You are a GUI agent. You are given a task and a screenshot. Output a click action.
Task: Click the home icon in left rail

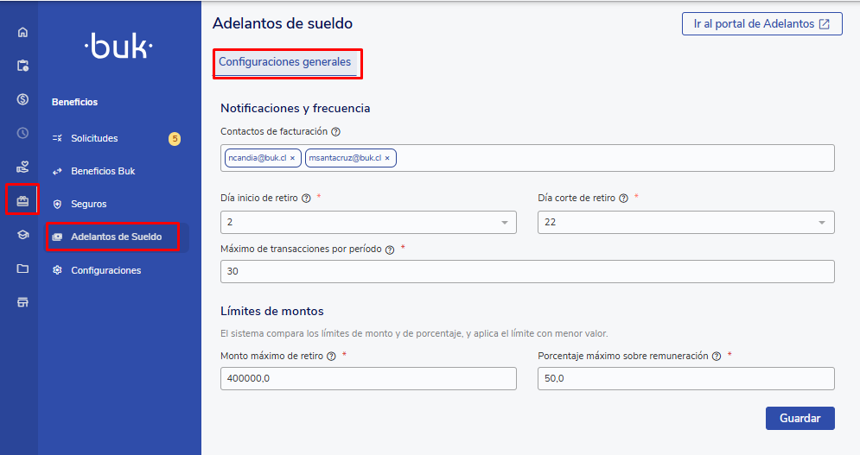click(22, 33)
